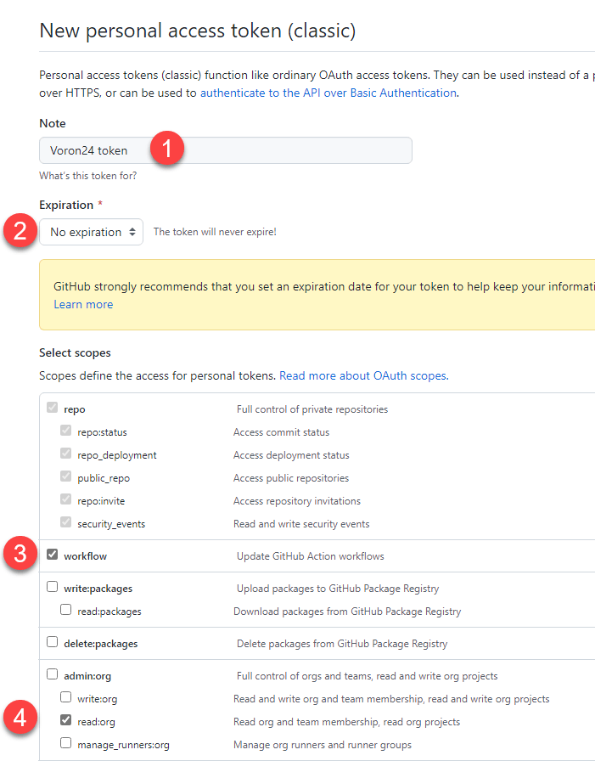Viewport: 595px width, 761px height.
Task: Open the Learn more link
Action: point(83,304)
